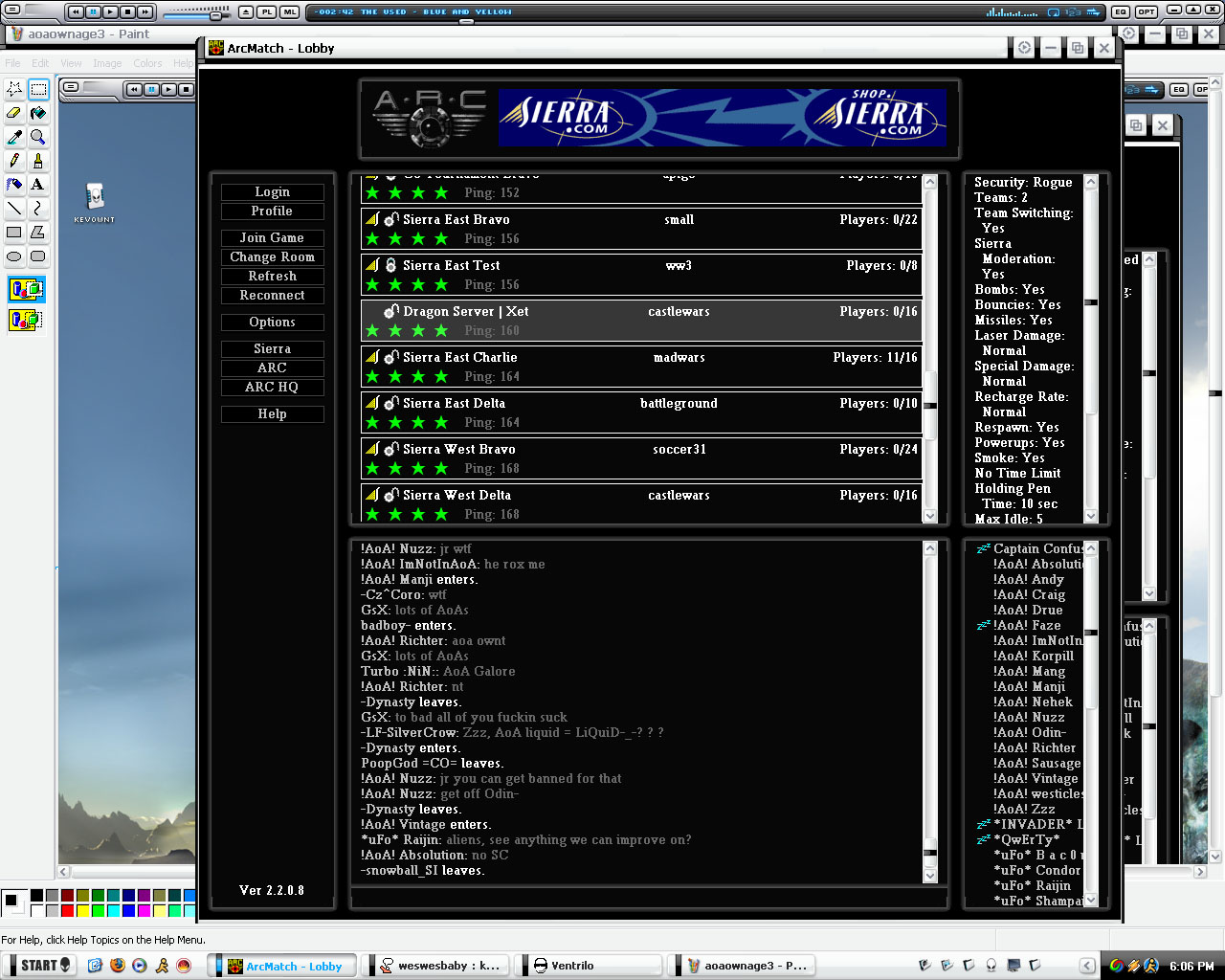This screenshot has width=1225, height=980.
Task: Click the ArcMatch Help button
Action: [273, 414]
